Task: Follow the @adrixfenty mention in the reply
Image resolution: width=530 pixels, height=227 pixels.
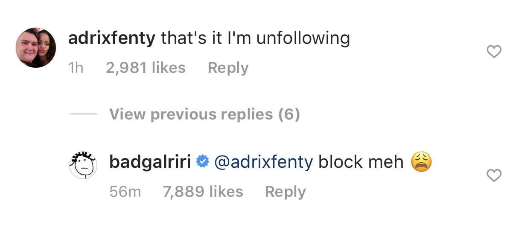Action: 263,162
